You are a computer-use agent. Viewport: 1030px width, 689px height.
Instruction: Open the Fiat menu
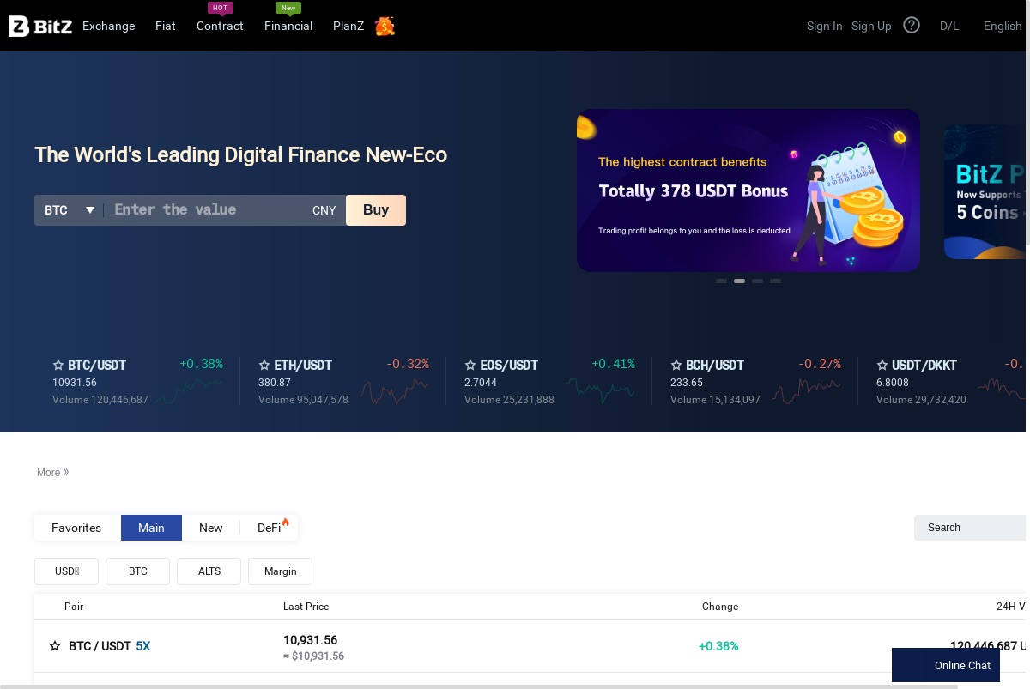pos(166,26)
